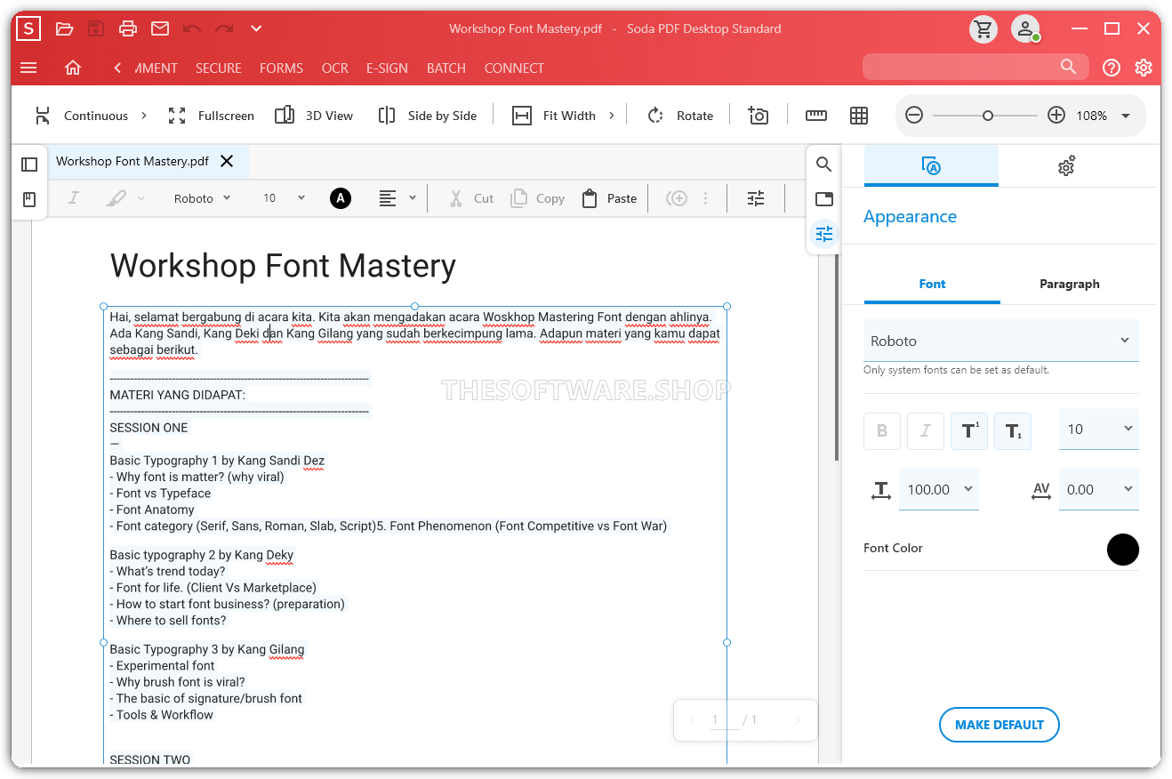
Task: Click the shopping cart icon
Action: [x=983, y=29]
